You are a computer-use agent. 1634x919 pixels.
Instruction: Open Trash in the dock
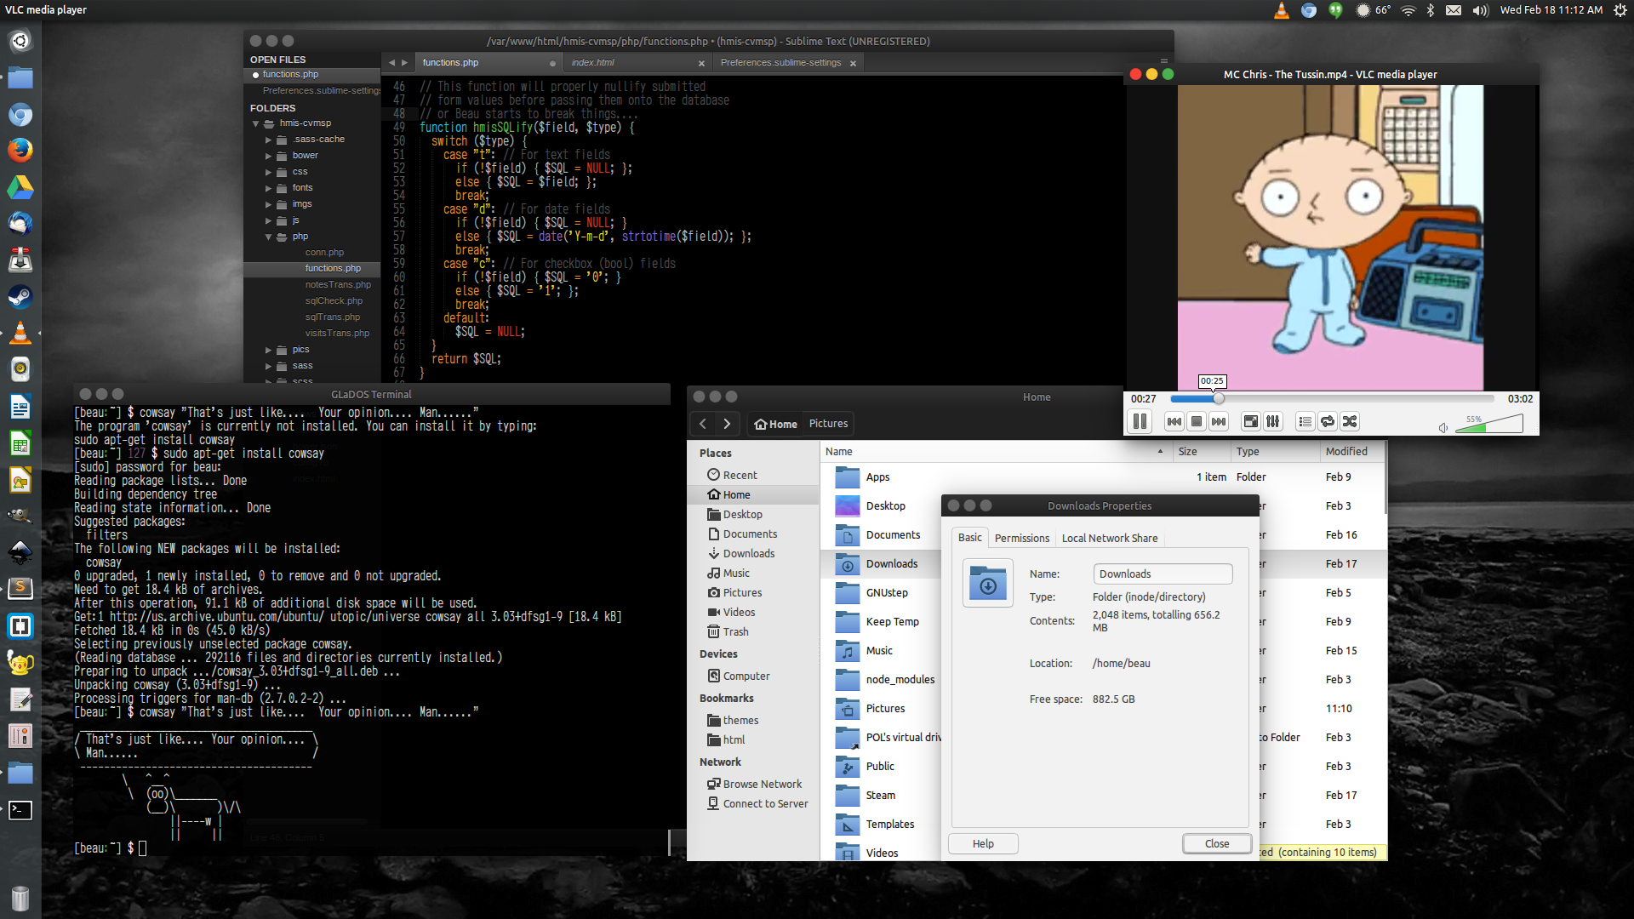(x=20, y=898)
